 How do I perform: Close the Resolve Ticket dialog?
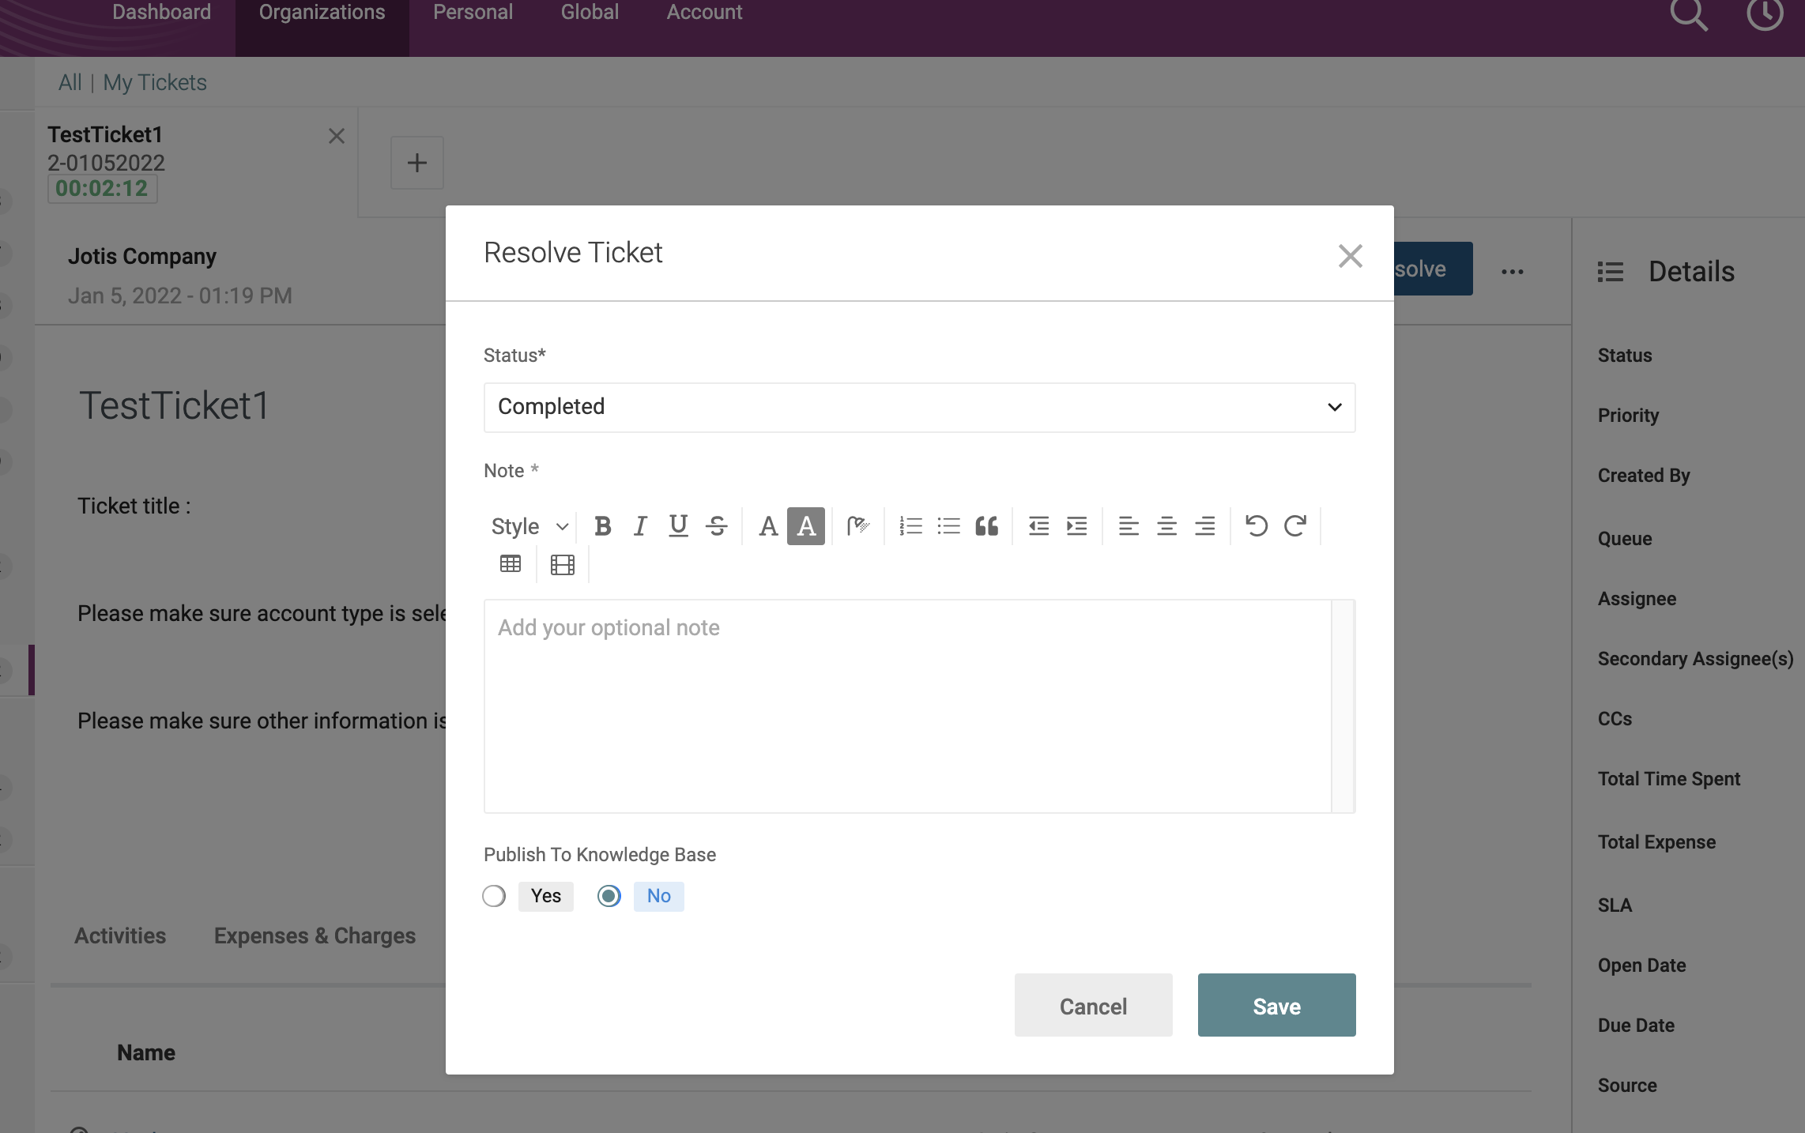1350,256
